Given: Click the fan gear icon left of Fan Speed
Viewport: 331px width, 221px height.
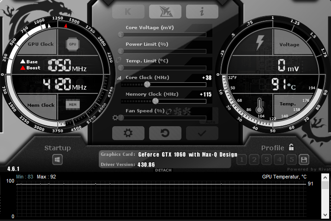Looking at the screenshot, I should [115, 118].
